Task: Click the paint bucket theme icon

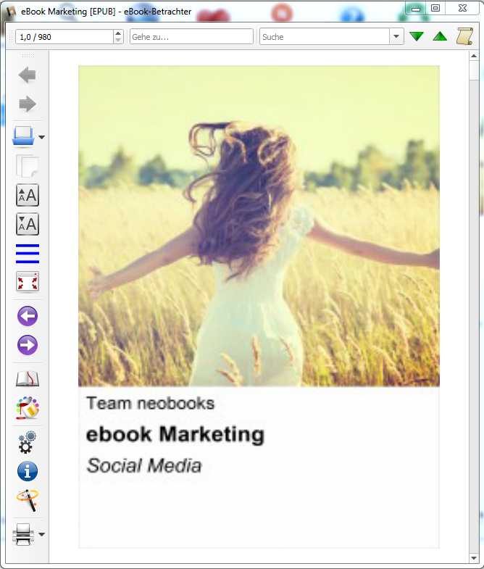Action: click(27, 408)
